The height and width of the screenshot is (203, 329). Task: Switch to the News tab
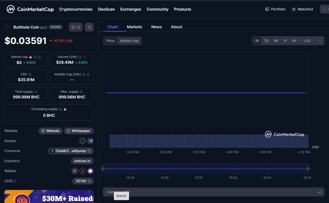coord(157,27)
